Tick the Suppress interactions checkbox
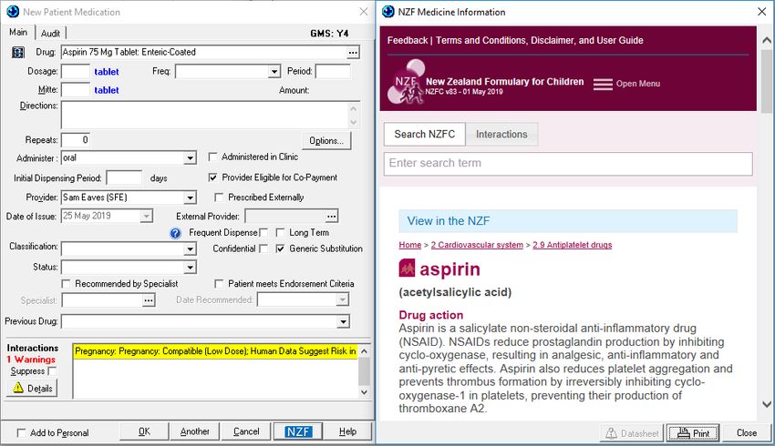Image resolution: width=775 pixels, height=446 pixels. (x=52, y=371)
